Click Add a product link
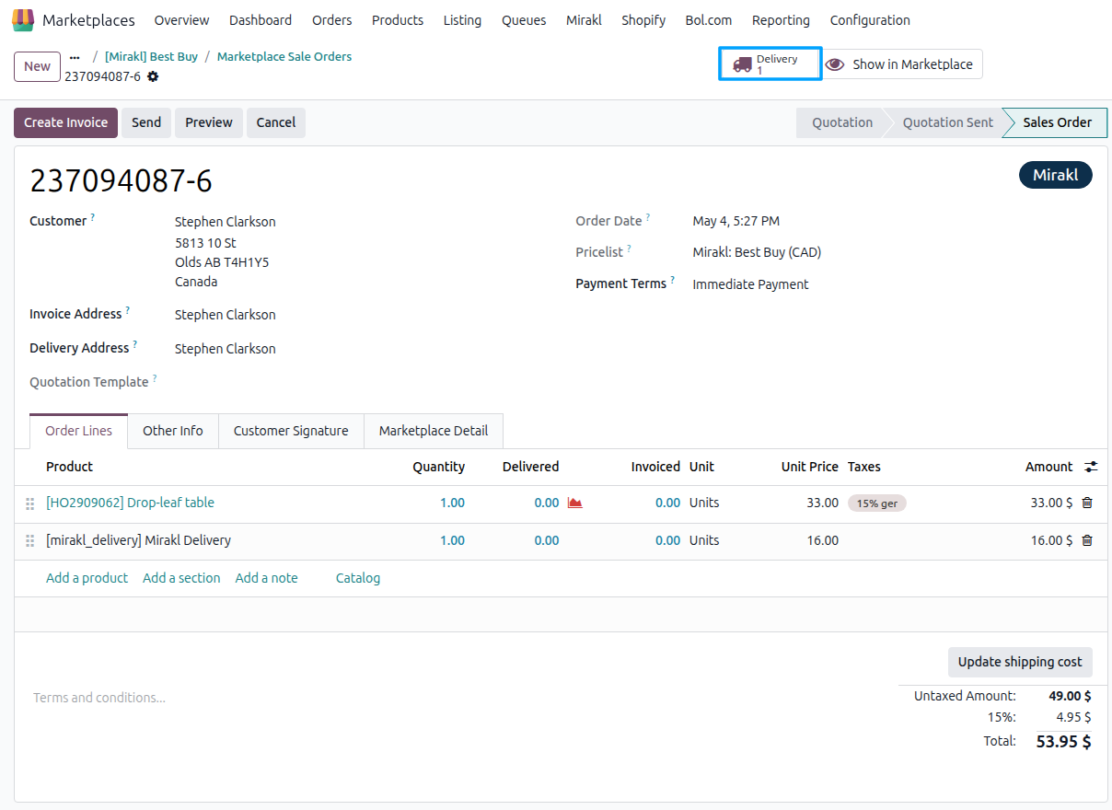Viewport: 1112px width, 810px height. pos(87,578)
